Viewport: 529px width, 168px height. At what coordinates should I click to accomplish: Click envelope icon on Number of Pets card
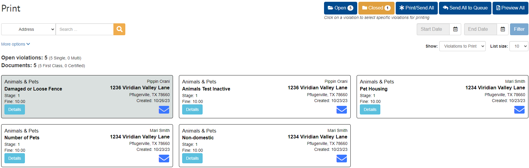pyautogui.click(x=164, y=159)
